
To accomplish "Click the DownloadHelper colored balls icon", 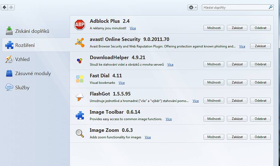I will coord(80,61).
